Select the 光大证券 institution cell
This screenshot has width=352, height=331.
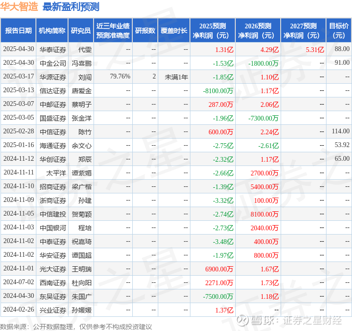click(53, 269)
